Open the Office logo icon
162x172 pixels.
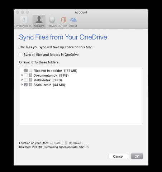[x=63, y=20]
